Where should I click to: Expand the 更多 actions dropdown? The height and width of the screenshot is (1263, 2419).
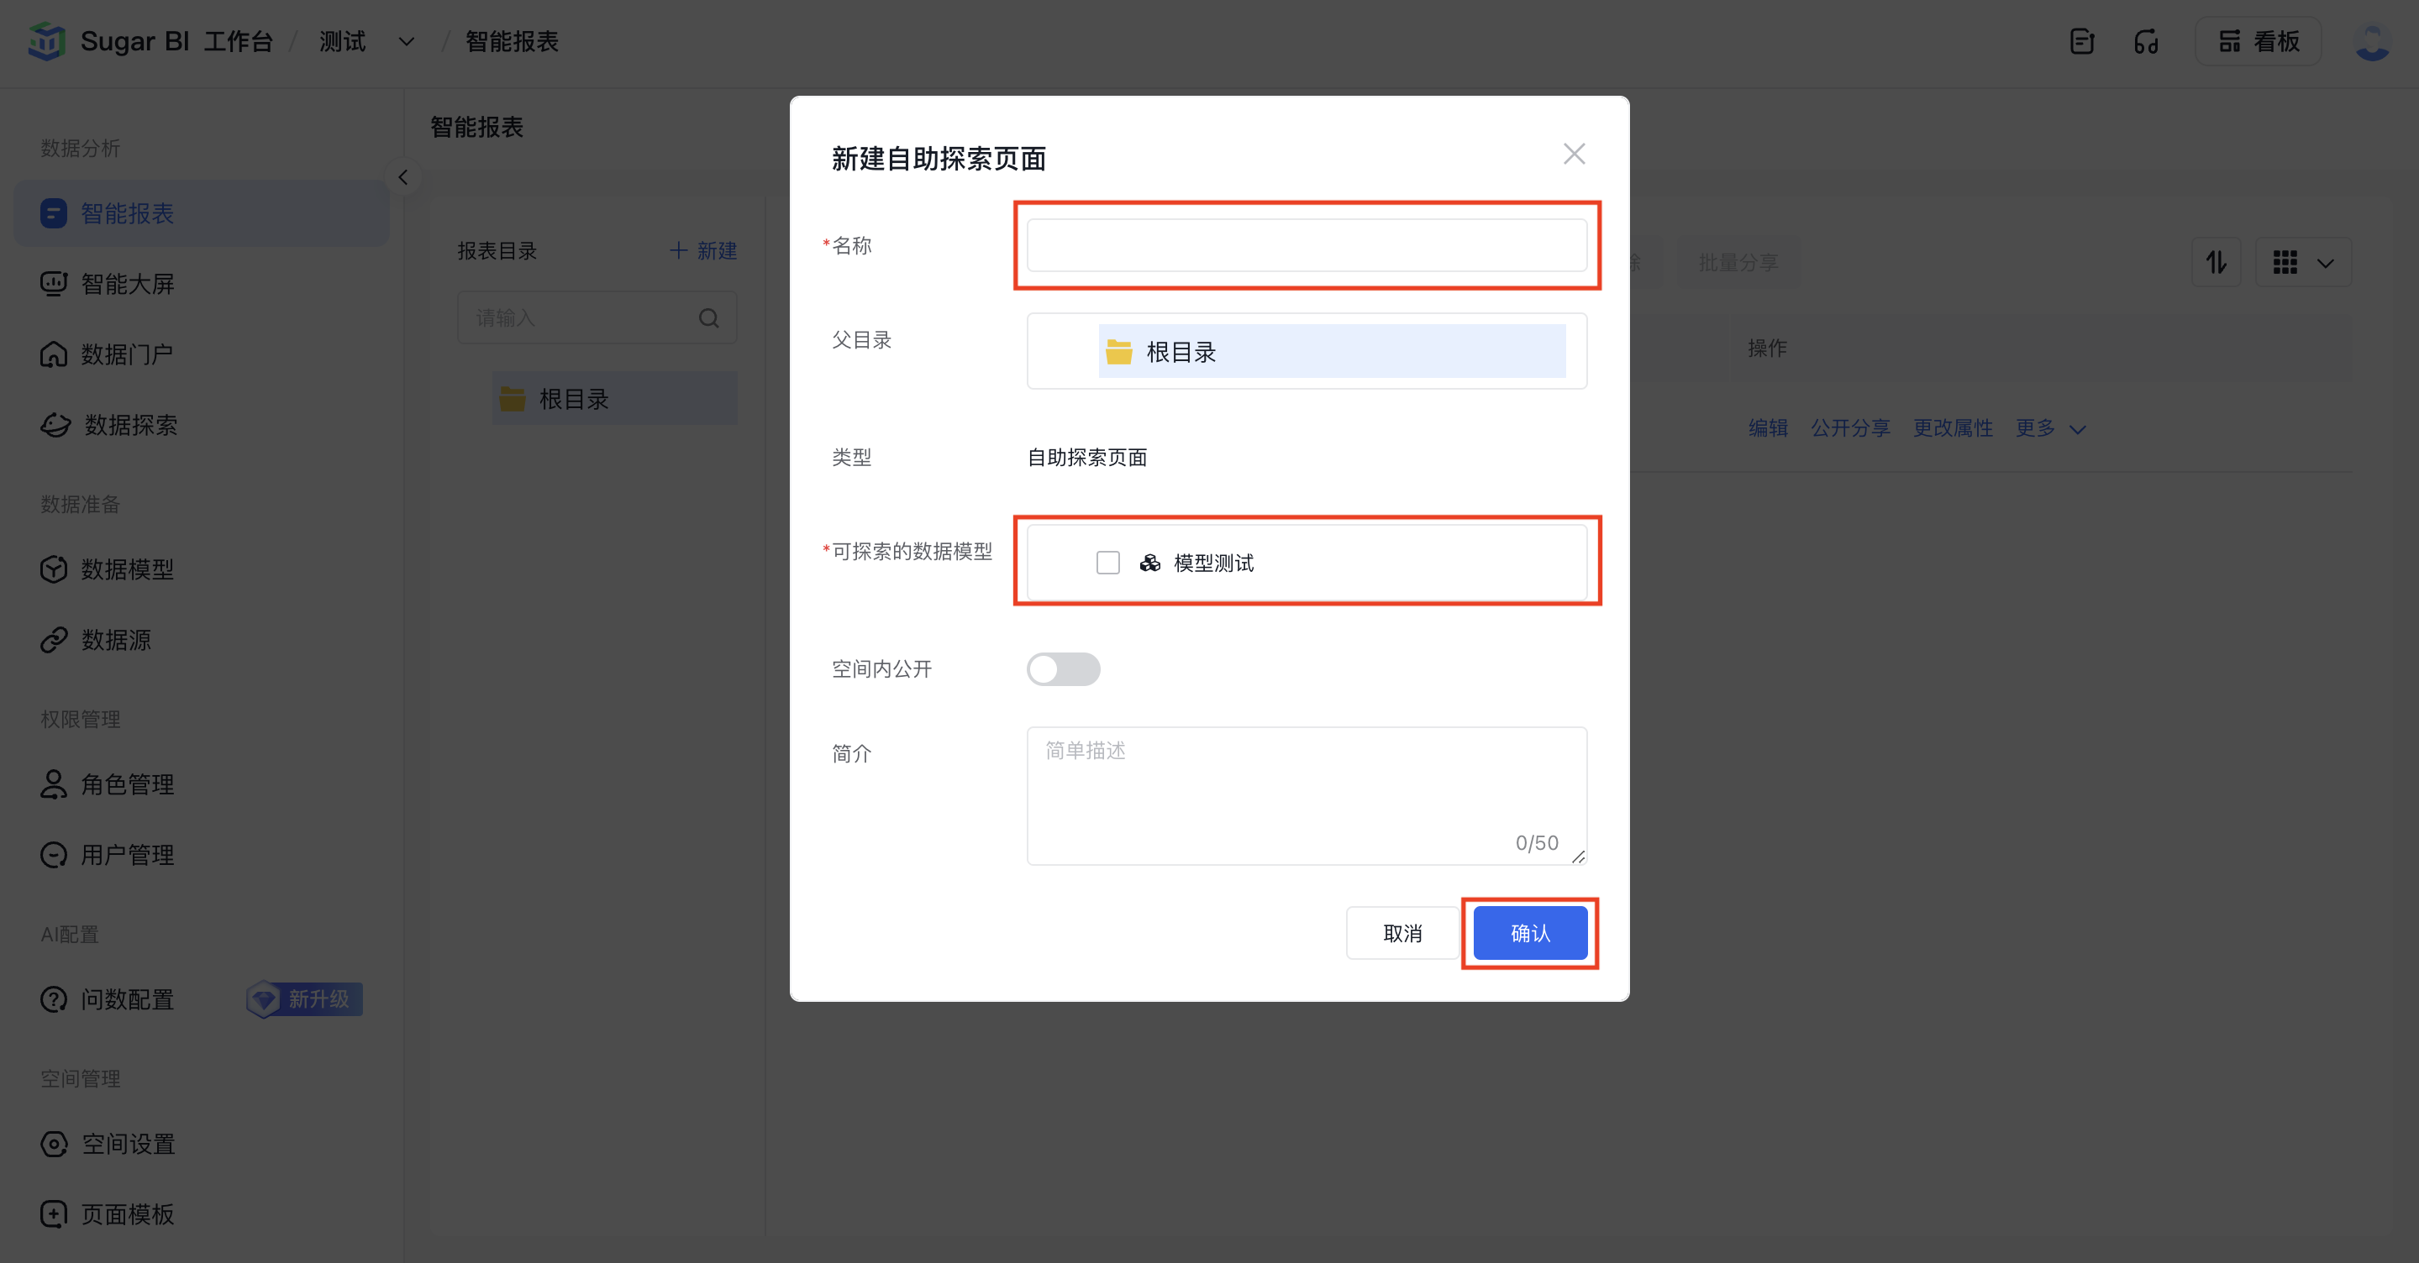[x=2051, y=428]
